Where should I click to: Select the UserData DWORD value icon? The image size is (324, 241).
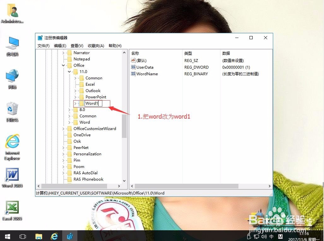coord(133,67)
